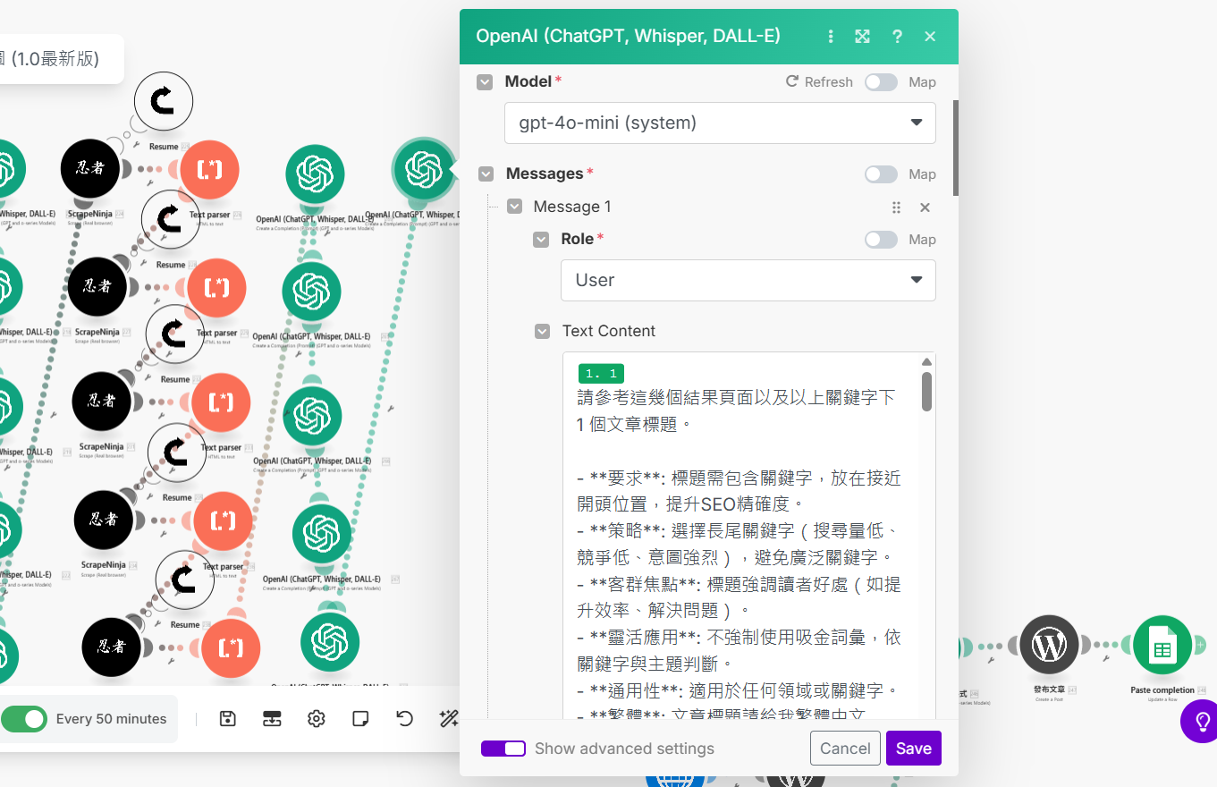This screenshot has width=1217, height=787.
Task: Click the scenario name '(1.0最新版)'
Action: coord(55,59)
